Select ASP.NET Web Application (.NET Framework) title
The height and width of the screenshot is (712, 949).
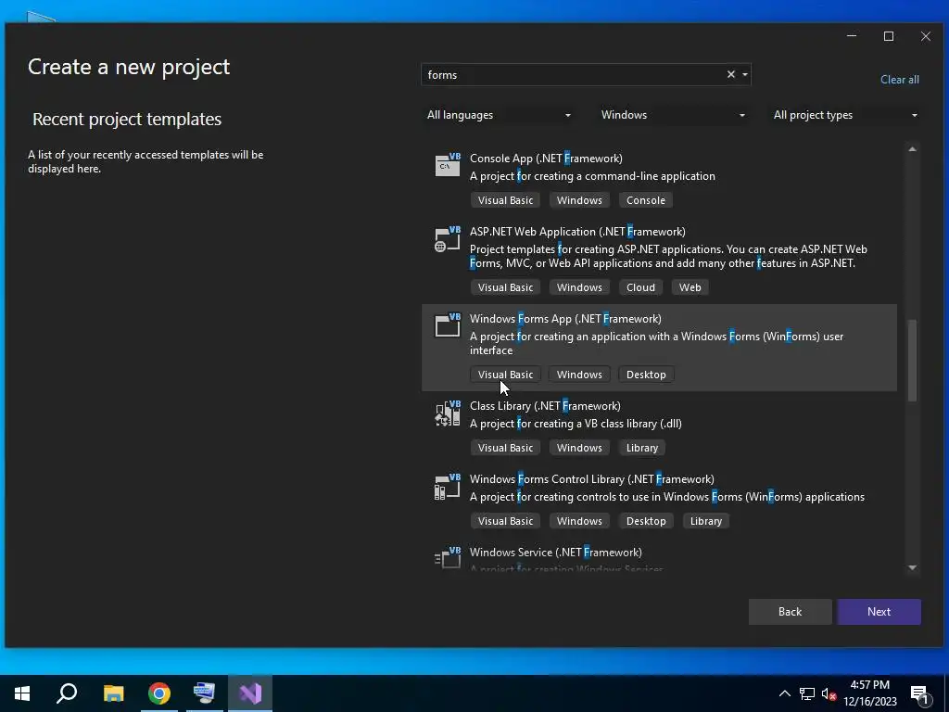577,231
